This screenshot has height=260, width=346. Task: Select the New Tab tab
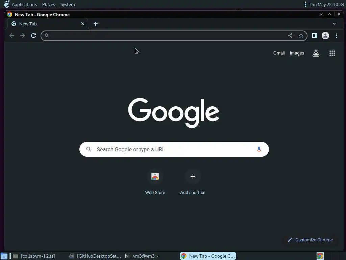coord(47,24)
